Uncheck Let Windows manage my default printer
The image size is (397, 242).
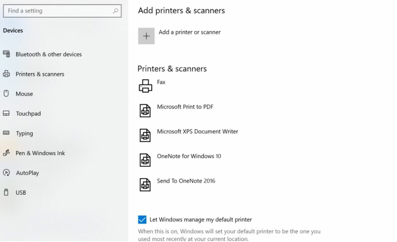142,220
